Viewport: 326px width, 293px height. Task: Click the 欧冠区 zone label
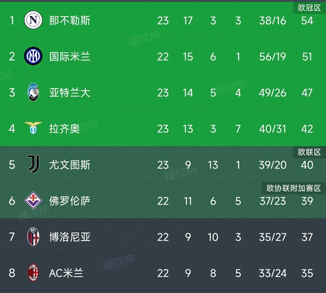309,8
